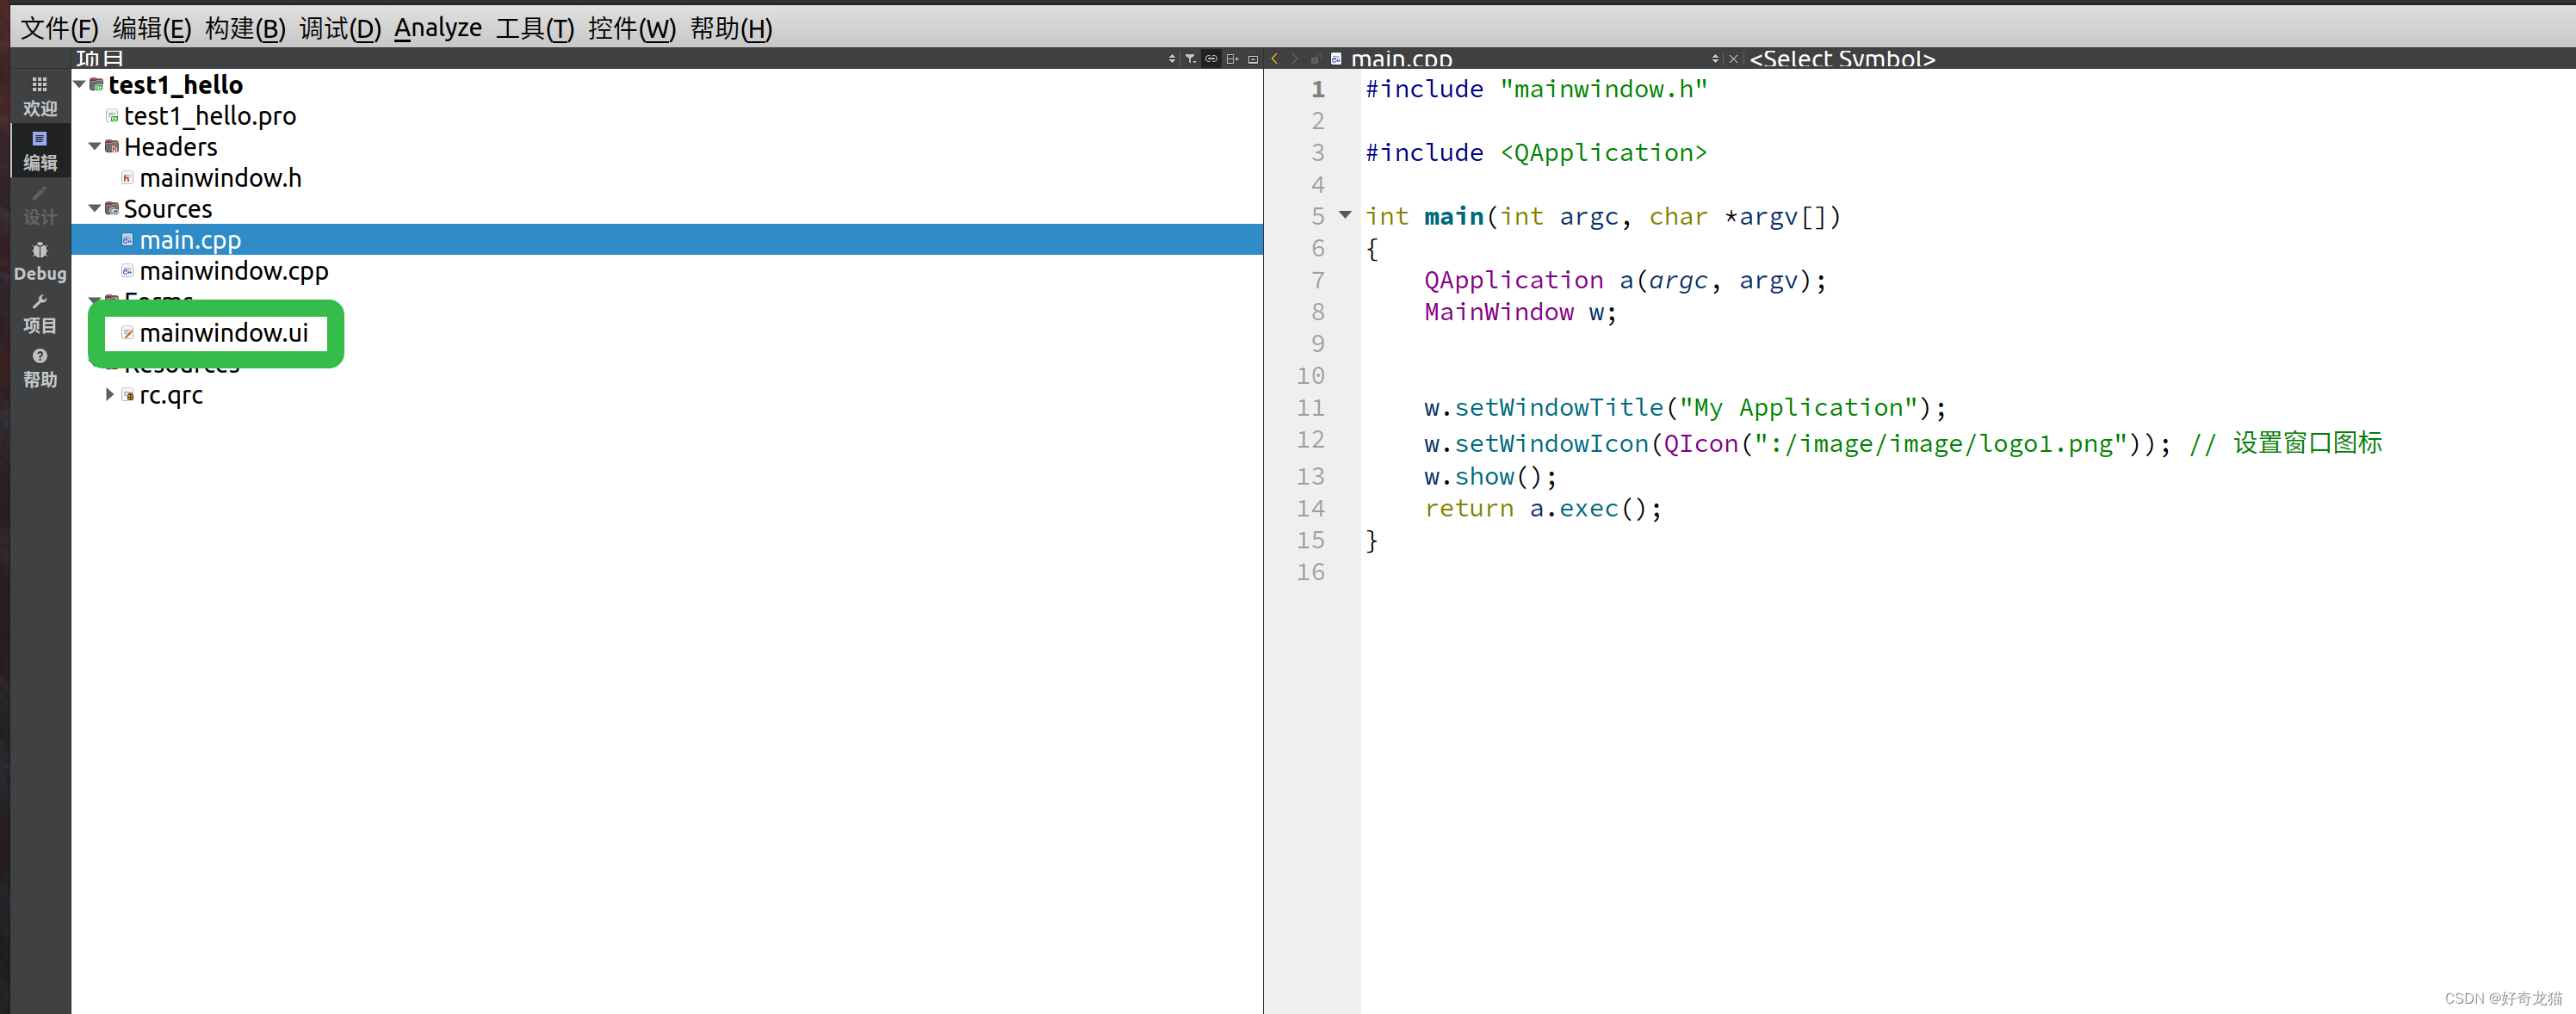Click the rc.qrc file icon
2576x1014 pixels.
[128, 395]
